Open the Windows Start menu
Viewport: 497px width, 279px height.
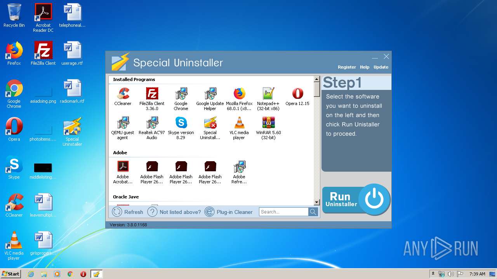pos(11,274)
